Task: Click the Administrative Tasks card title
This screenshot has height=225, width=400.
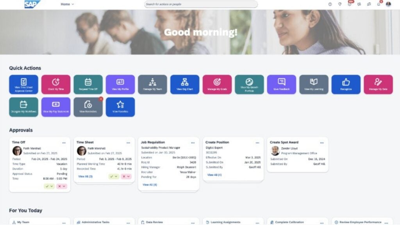Action: click(x=95, y=222)
